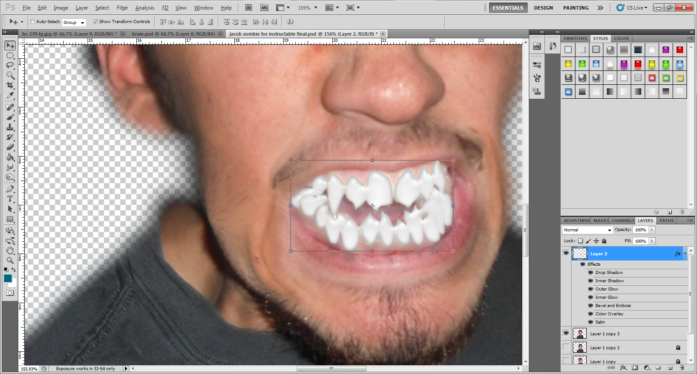Hide the Drop Shadow effect
Image resolution: width=697 pixels, height=374 pixels.
click(591, 273)
